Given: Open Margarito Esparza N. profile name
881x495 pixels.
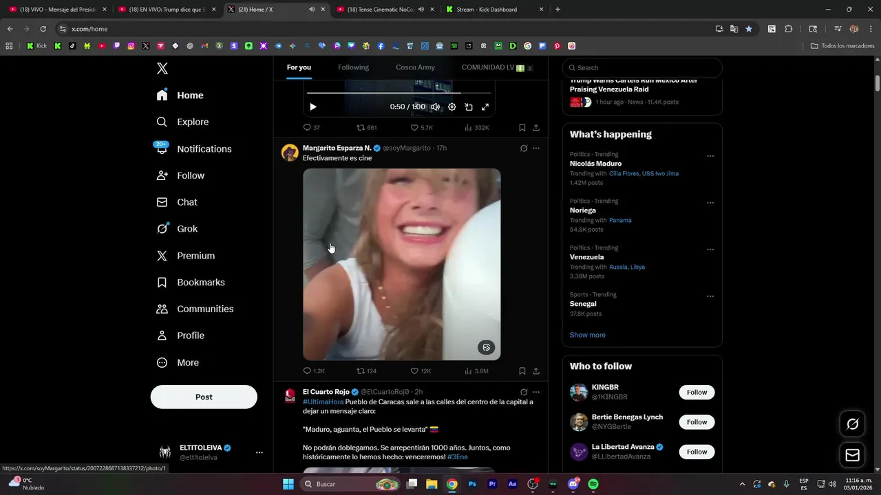Looking at the screenshot, I should [x=337, y=148].
